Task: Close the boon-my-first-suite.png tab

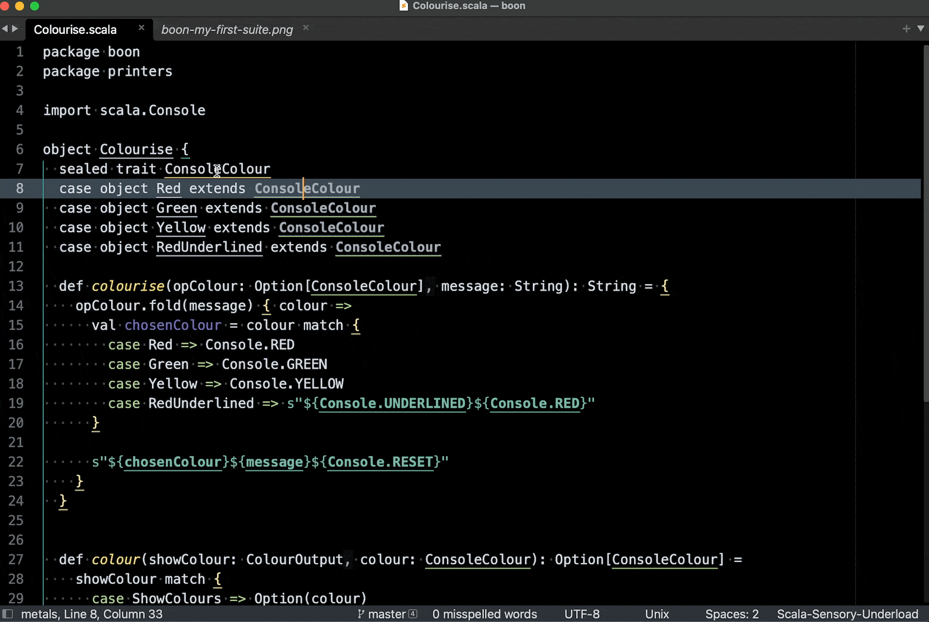Action: [306, 28]
